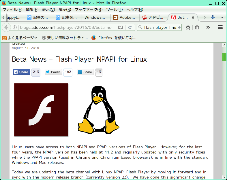Switch to the Adobe... tab
The width and height of the screenshot is (227, 180).
point(125,18)
